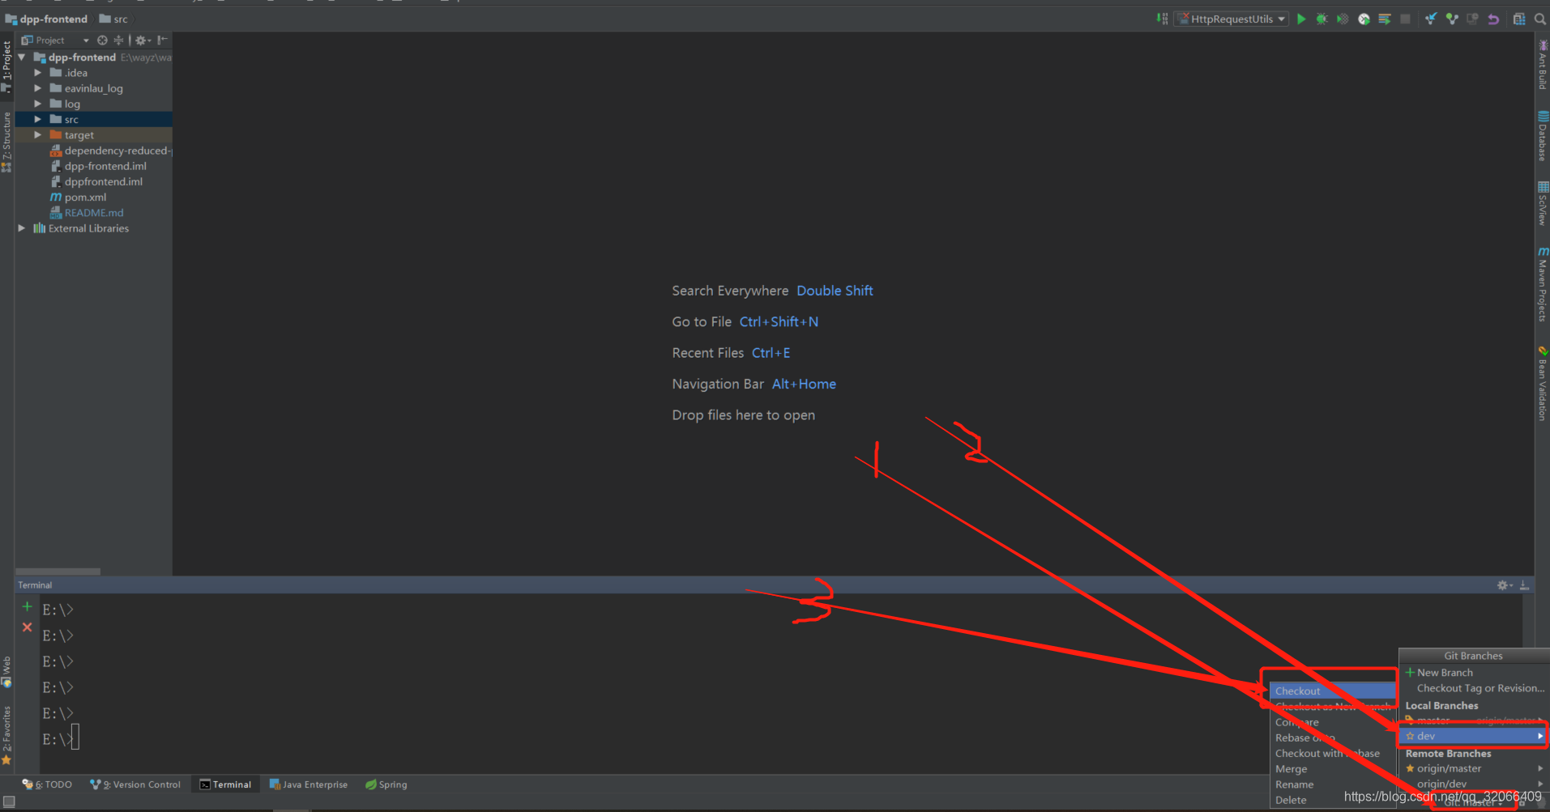Run with coverage icon in toolbar

(x=1343, y=19)
